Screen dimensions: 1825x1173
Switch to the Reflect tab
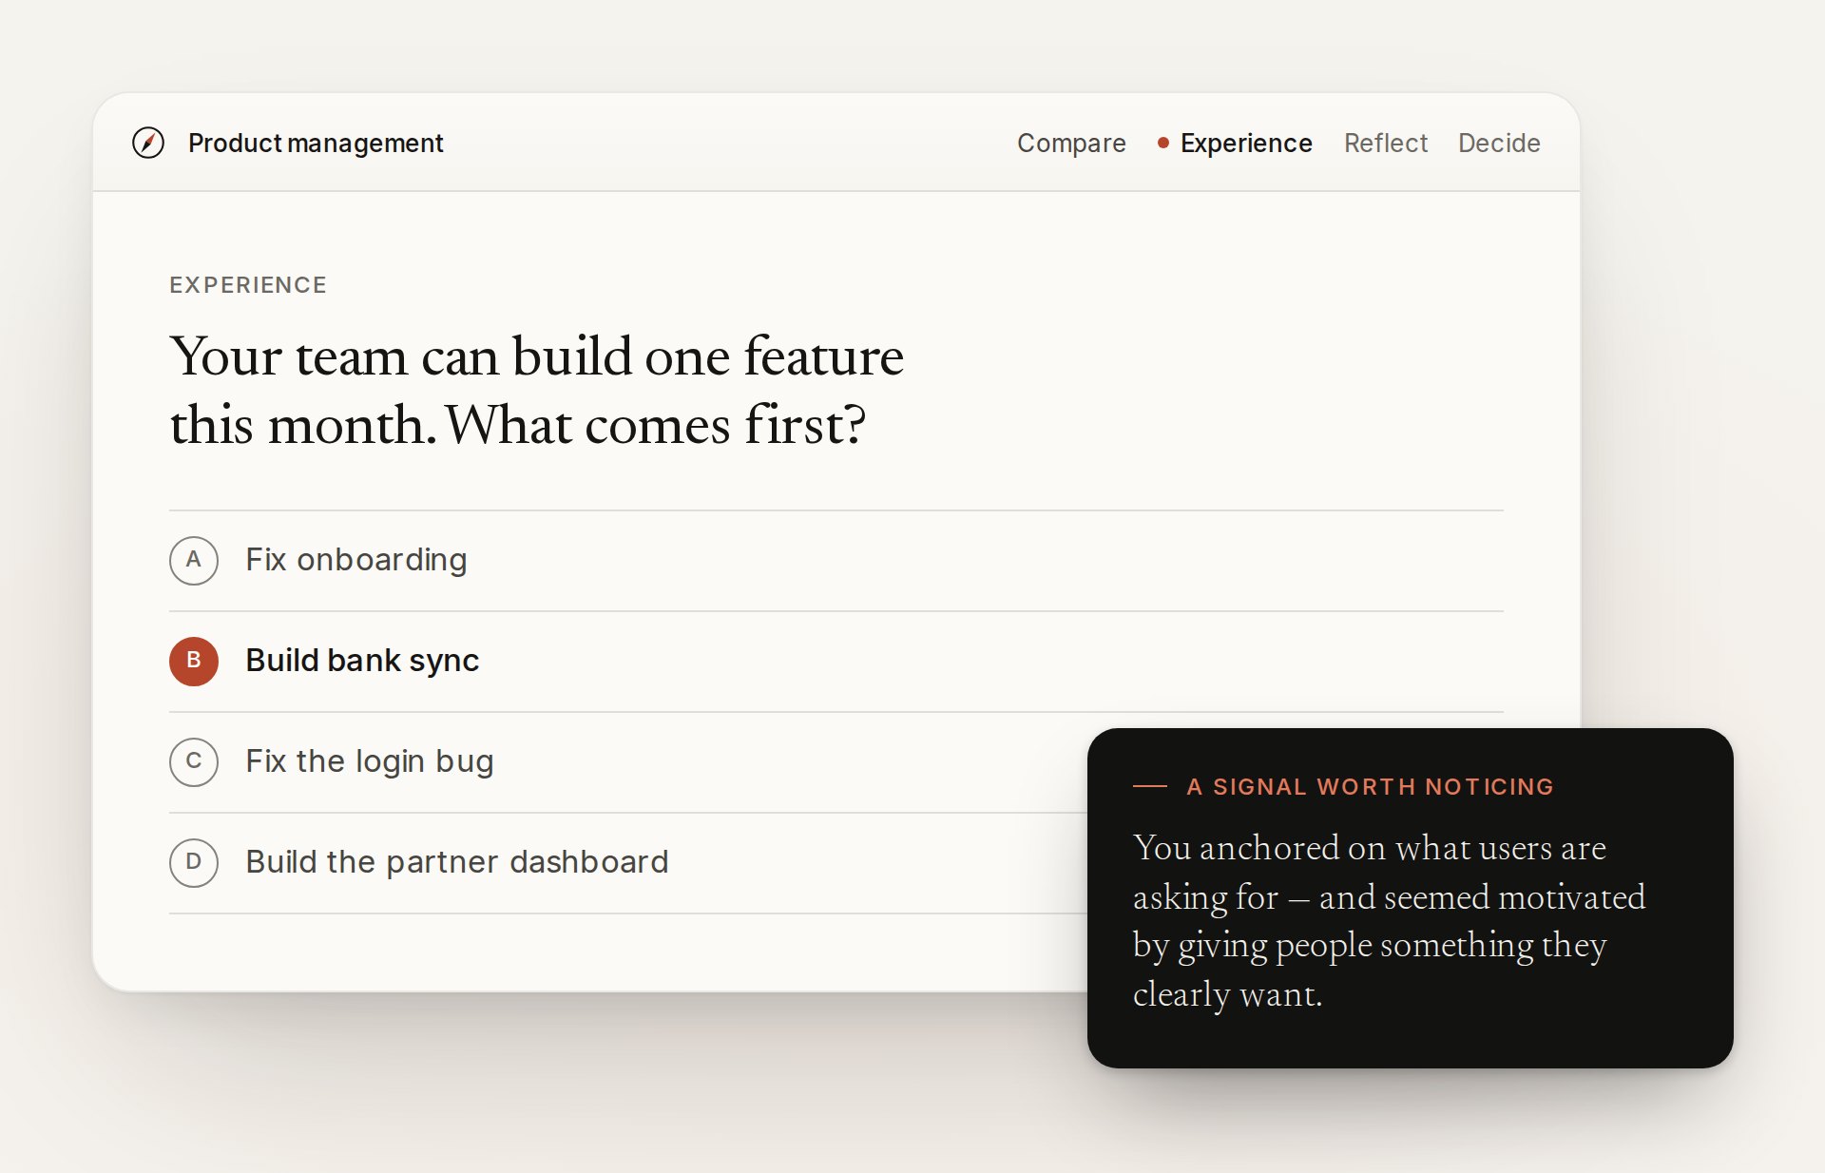pos(1385,143)
